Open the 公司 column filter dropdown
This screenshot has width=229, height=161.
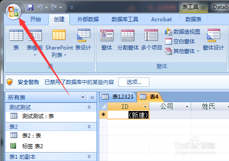point(187,107)
